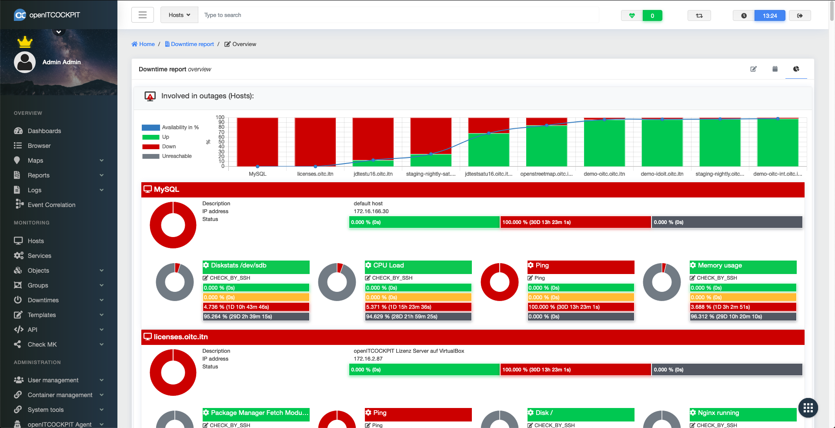Toggle the hamburger sidebar menu button
This screenshot has width=835, height=428.
point(143,15)
